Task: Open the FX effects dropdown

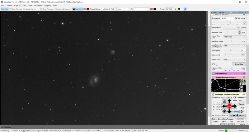Action: pos(142,9)
